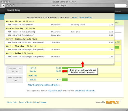This screenshot has width=128, height=111.
Task: Open the SuprGlu project link
Action: (33, 71)
